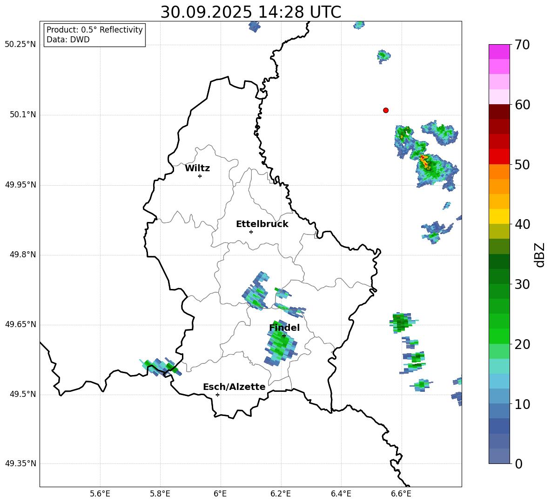551x503 pixels.
Task: Click the 6.2°E longitude tick label
Action: pos(281,494)
